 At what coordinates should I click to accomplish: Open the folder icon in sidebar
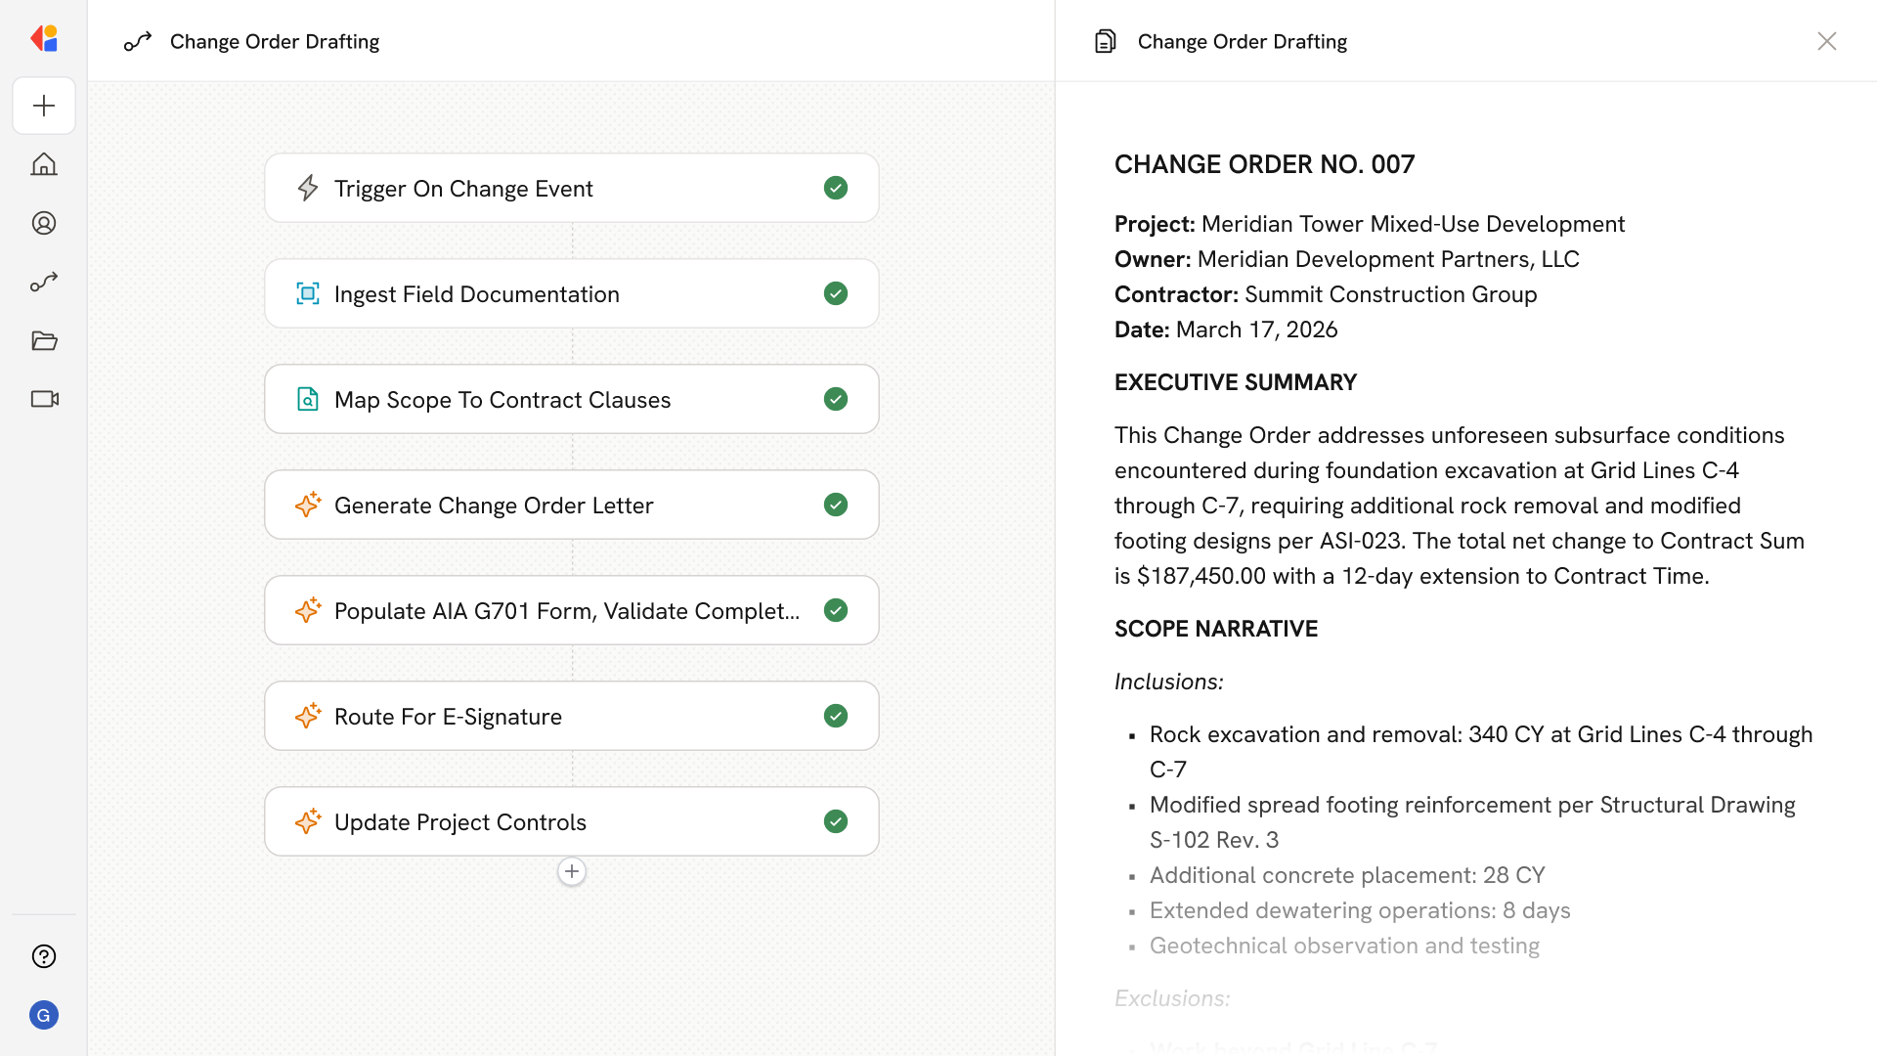pos(44,340)
